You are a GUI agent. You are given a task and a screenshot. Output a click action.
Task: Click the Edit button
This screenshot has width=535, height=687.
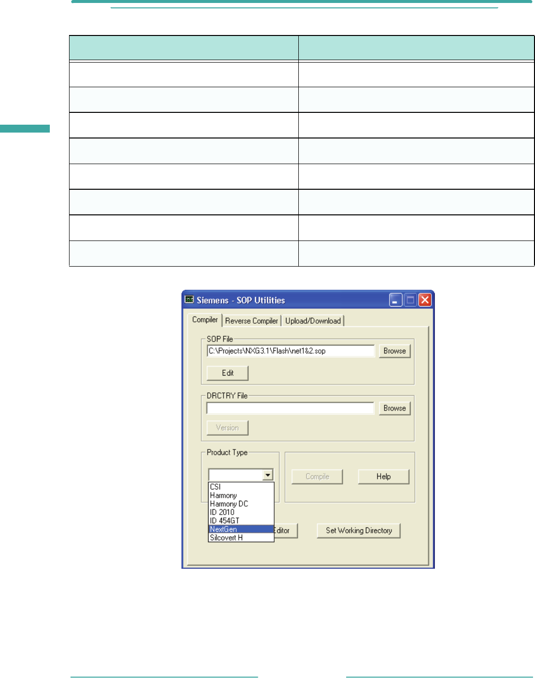click(x=227, y=373)
